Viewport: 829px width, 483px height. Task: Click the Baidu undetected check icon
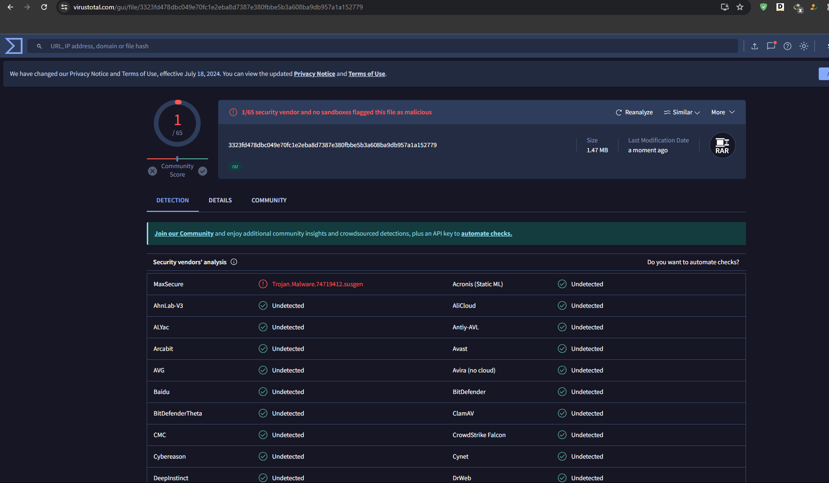pos(263,392)
